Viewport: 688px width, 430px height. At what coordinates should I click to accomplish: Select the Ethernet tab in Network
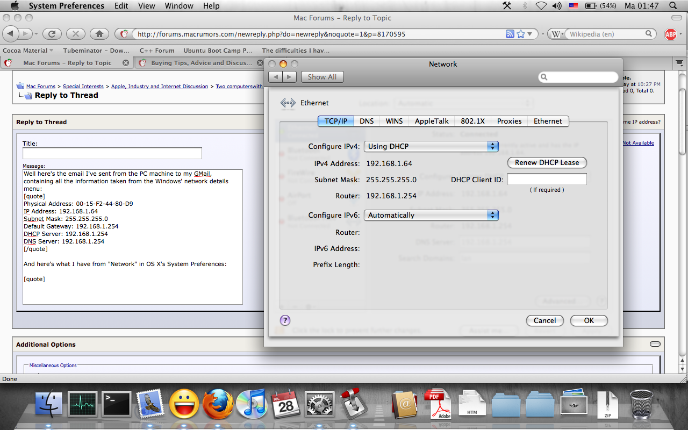(x=548, y=121)
